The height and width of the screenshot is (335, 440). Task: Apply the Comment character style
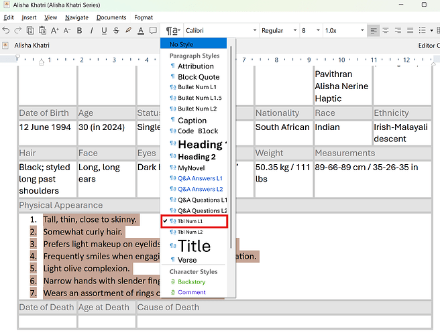[194, 292]
